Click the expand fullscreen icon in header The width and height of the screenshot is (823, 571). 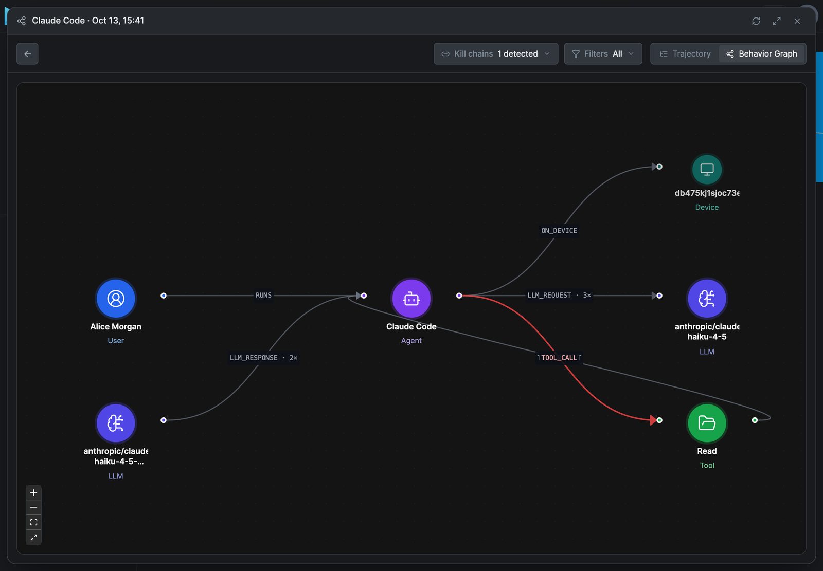click(x=777, y=21)
